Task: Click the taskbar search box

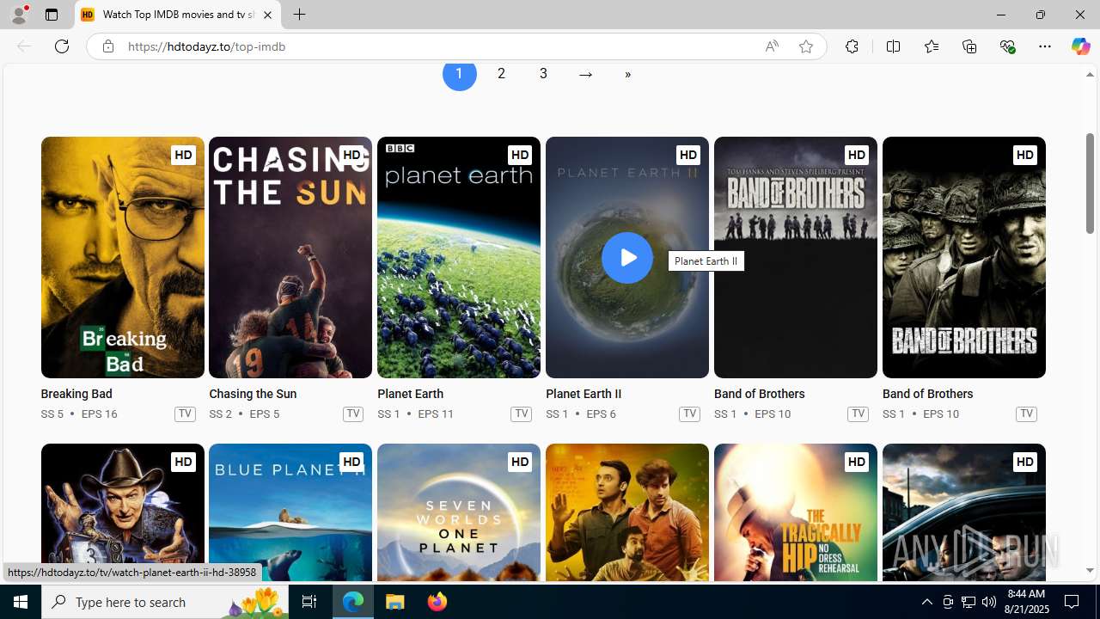Action: click(165, 602)
